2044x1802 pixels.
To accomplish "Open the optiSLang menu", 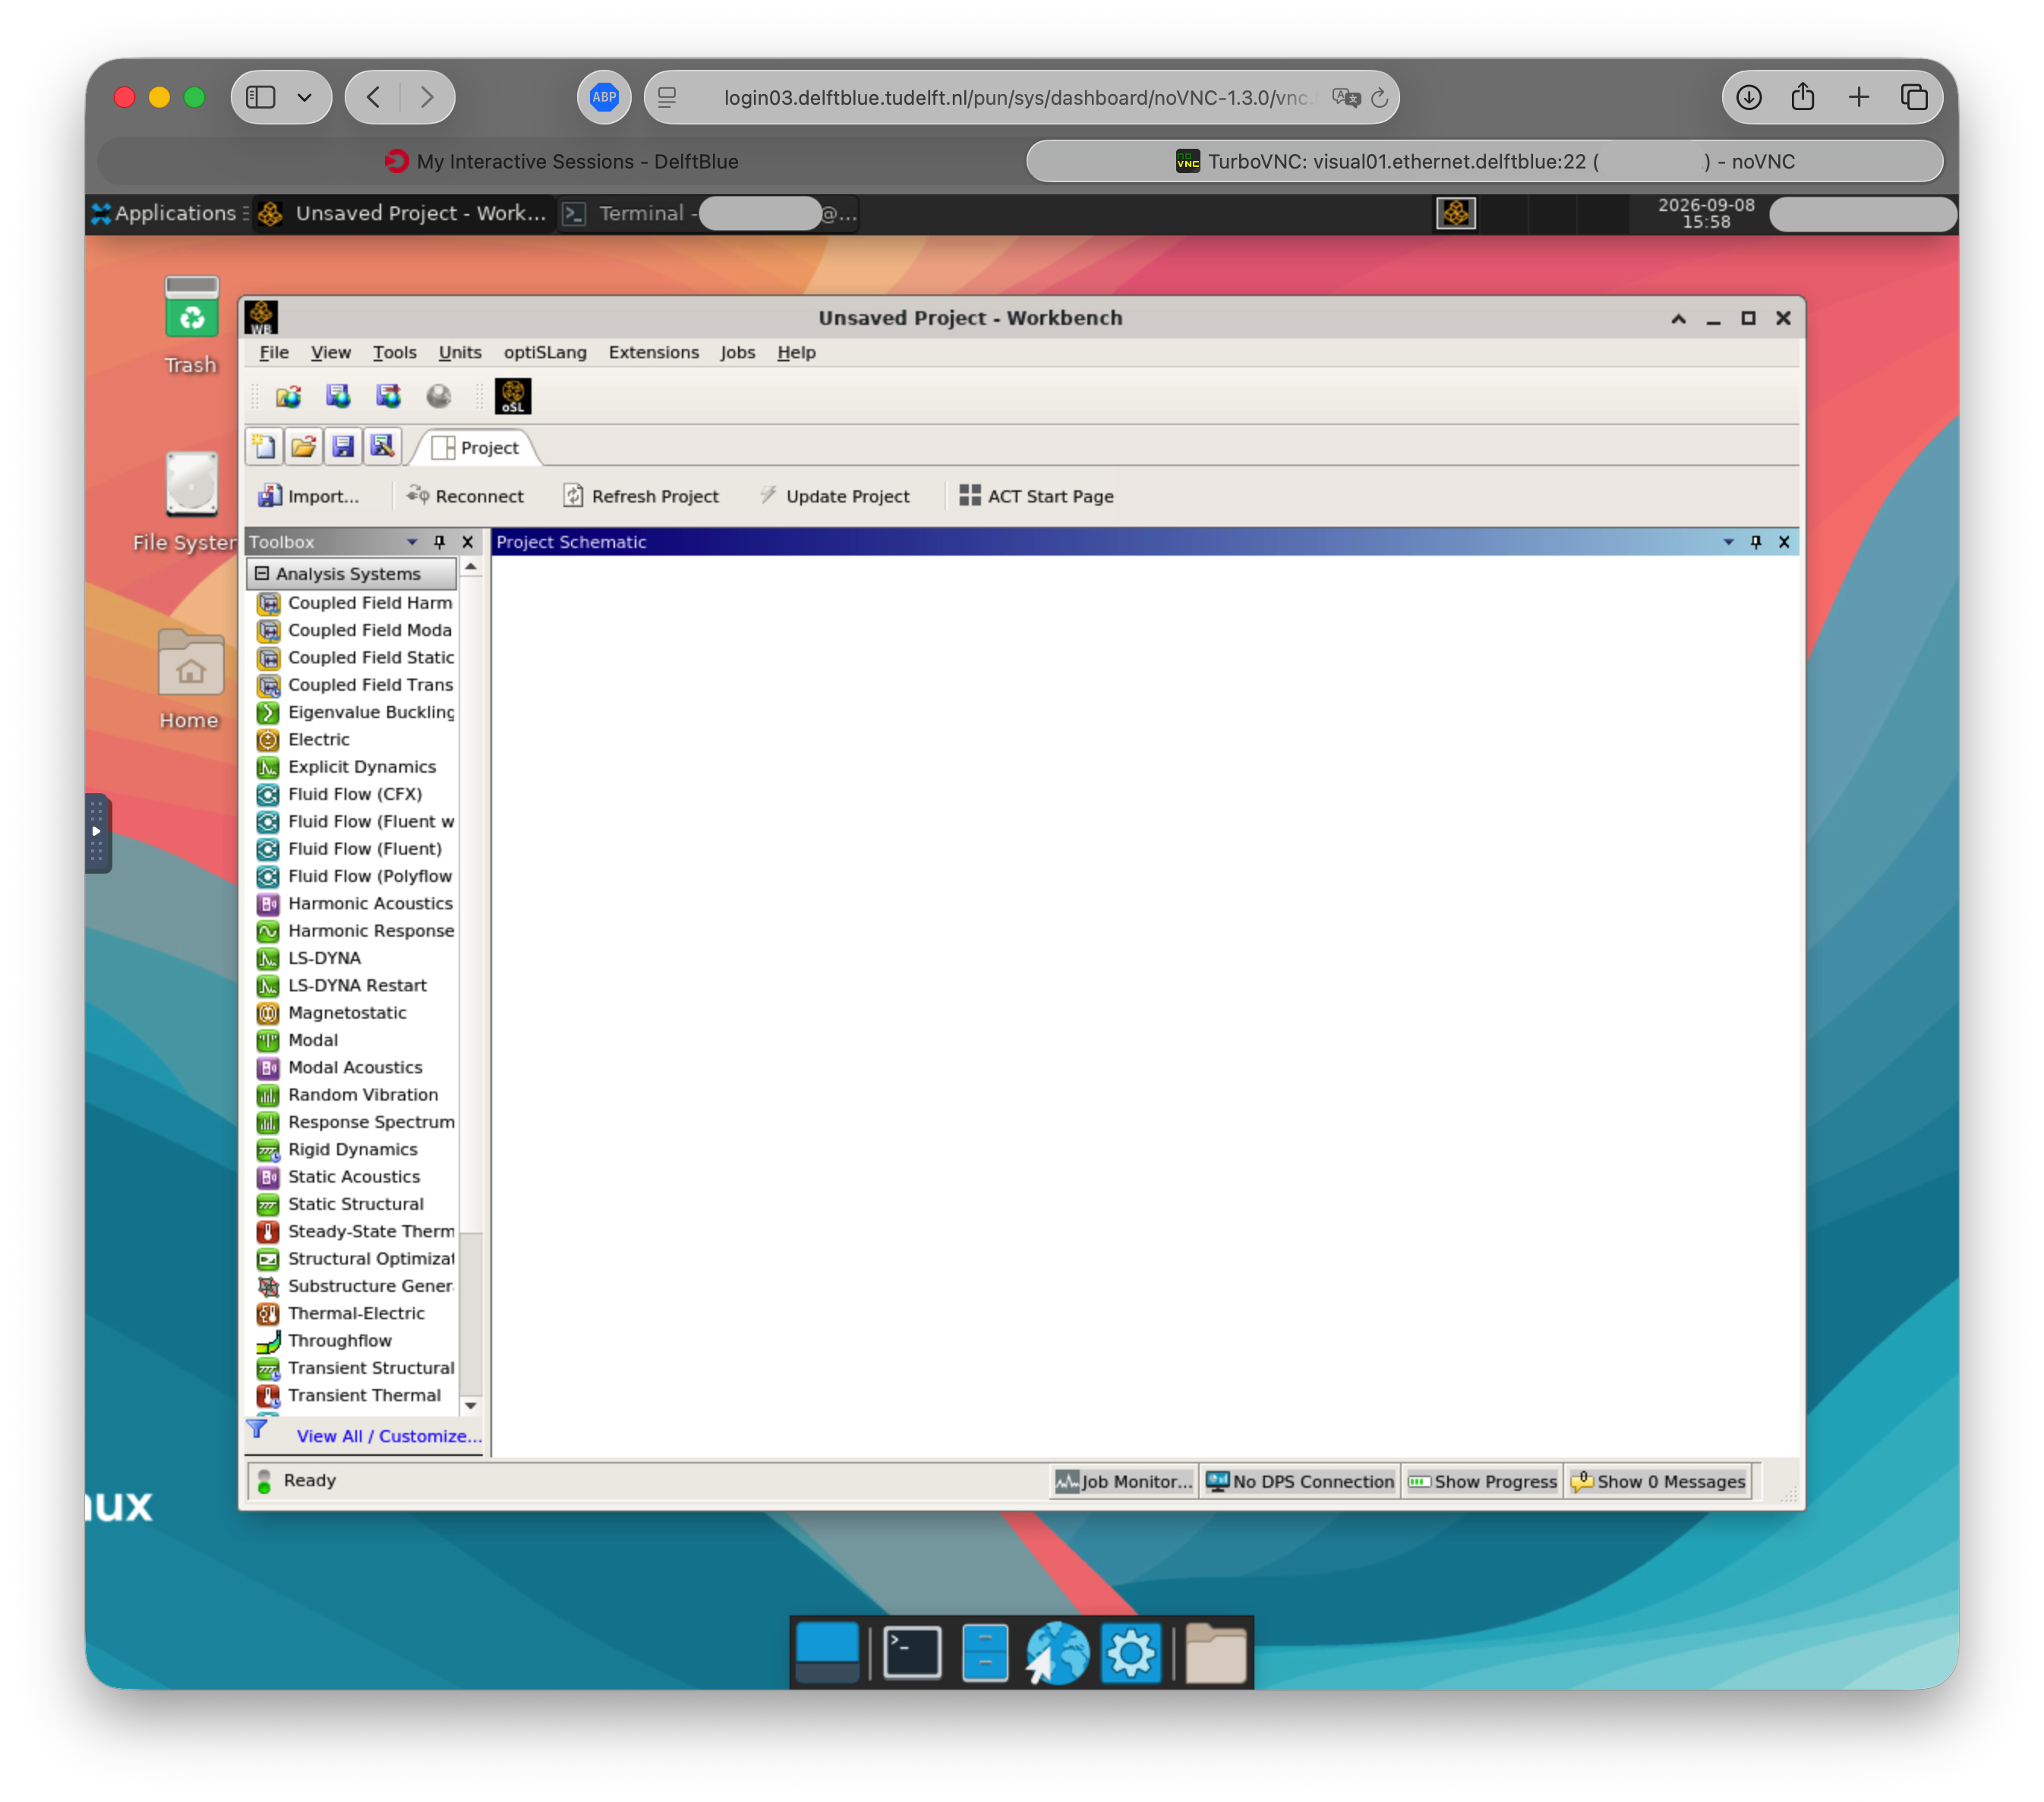I will pyautogui.click(x=545, y=353).
